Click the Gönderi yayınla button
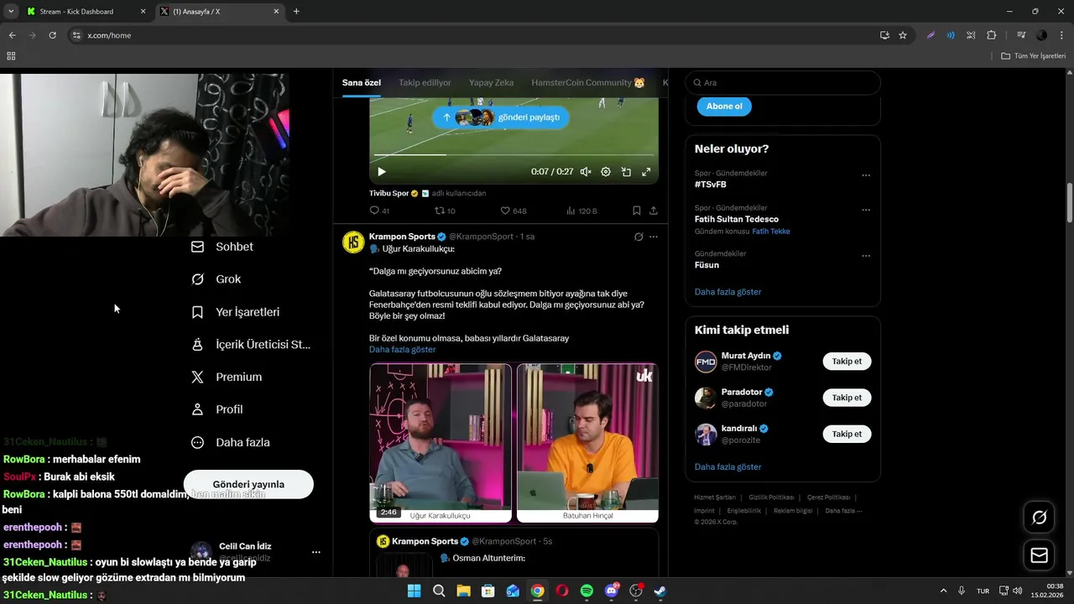 point(248,484)
